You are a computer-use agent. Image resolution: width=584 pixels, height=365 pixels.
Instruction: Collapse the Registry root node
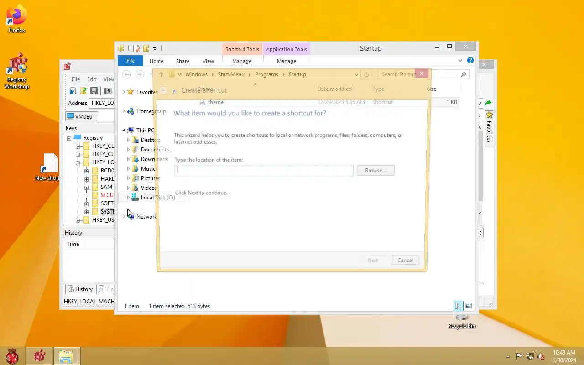(x=69, y=138)
